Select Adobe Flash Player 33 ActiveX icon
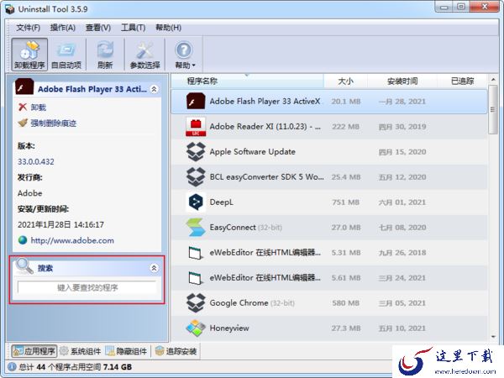504x378 pixels. [196, 102]
